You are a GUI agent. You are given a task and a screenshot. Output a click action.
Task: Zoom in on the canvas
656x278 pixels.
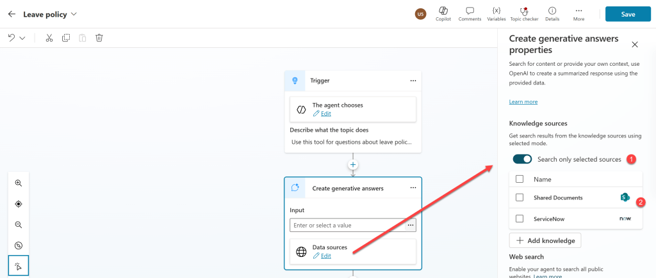click(19, 183)
